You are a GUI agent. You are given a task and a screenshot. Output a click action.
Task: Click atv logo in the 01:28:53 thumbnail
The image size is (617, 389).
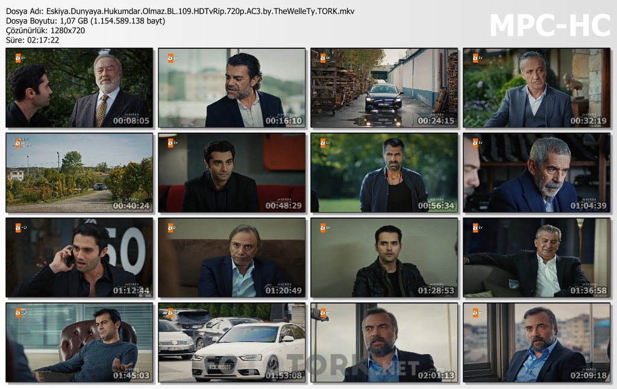(x=325, y=228)
